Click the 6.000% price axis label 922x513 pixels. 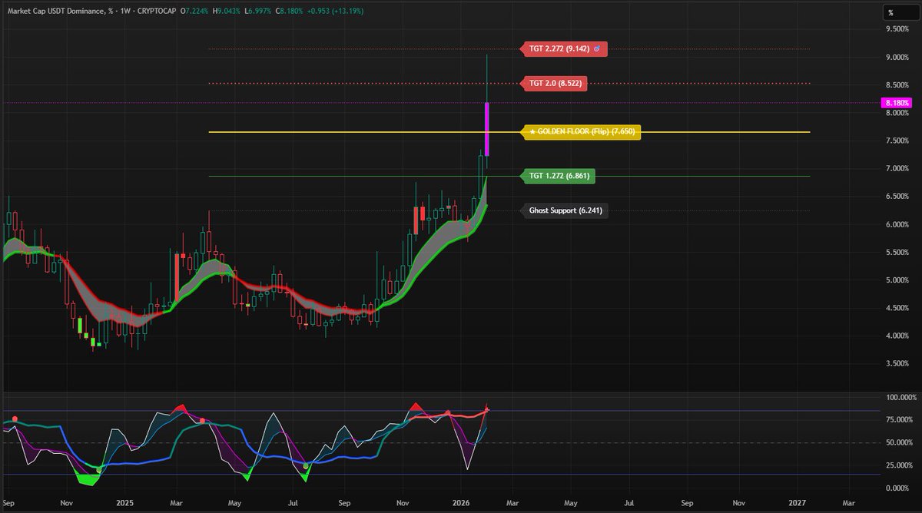coord(898,224)
